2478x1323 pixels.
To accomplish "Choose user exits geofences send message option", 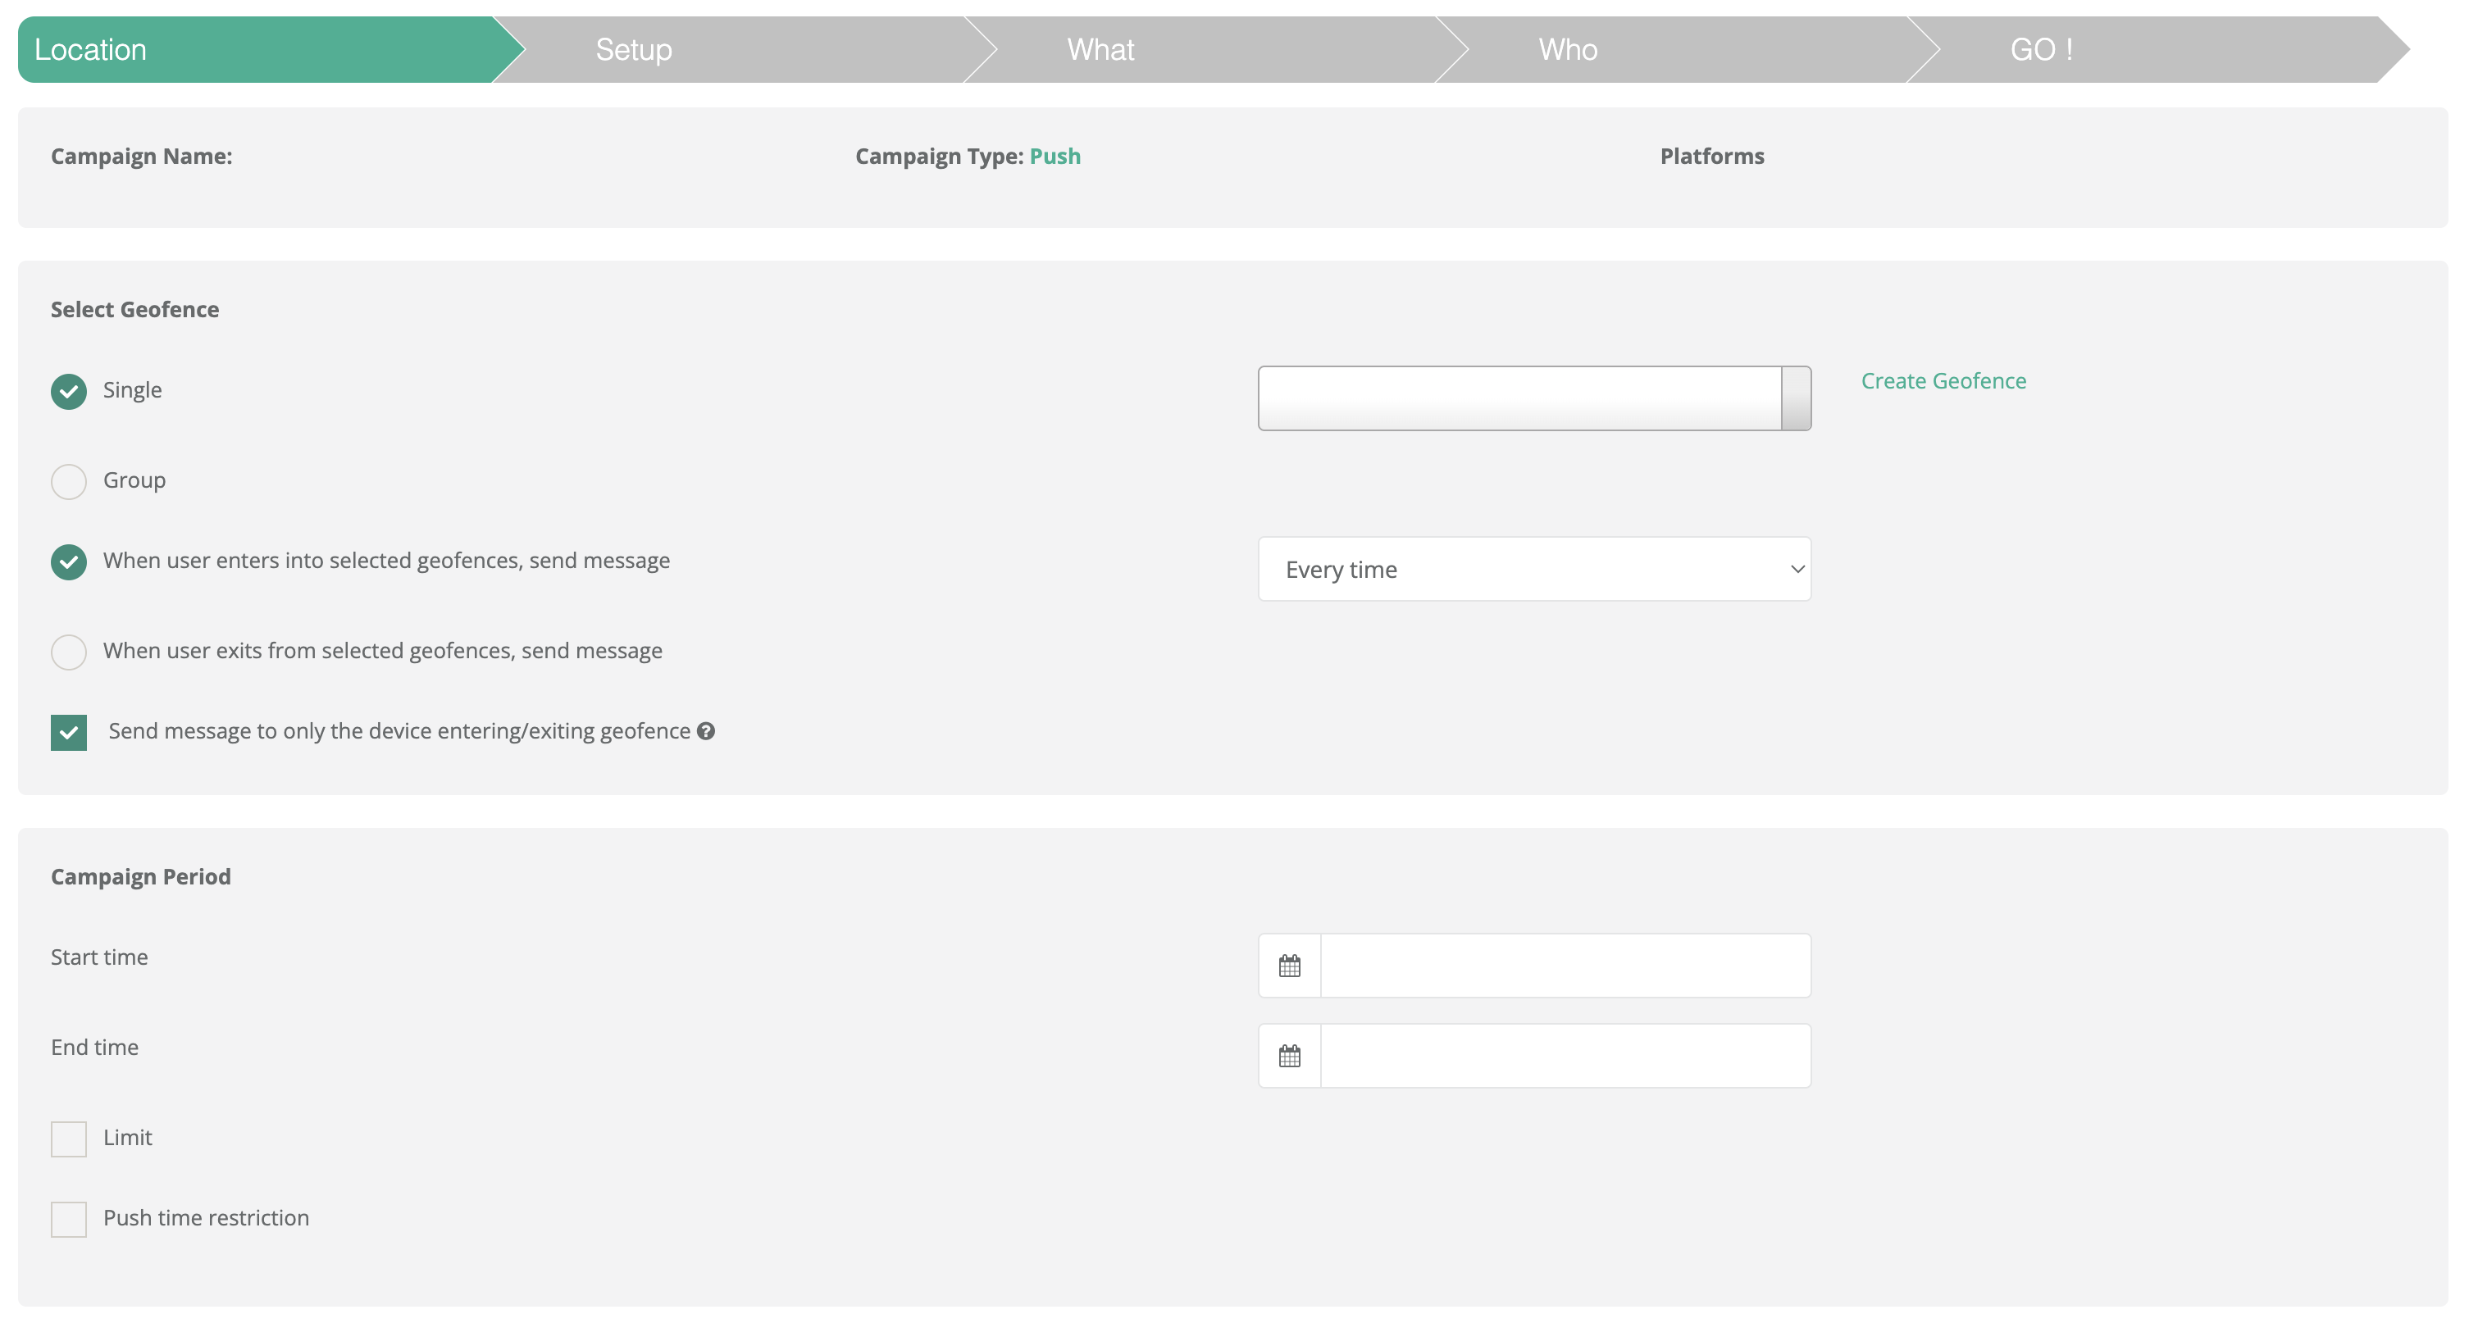I will (x=68, y=652).
